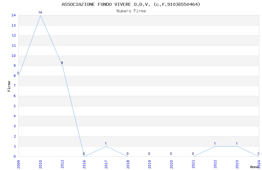Select the 2010 year label on x-axis
This screenshot has height=170, width=262.
(40, 164)
